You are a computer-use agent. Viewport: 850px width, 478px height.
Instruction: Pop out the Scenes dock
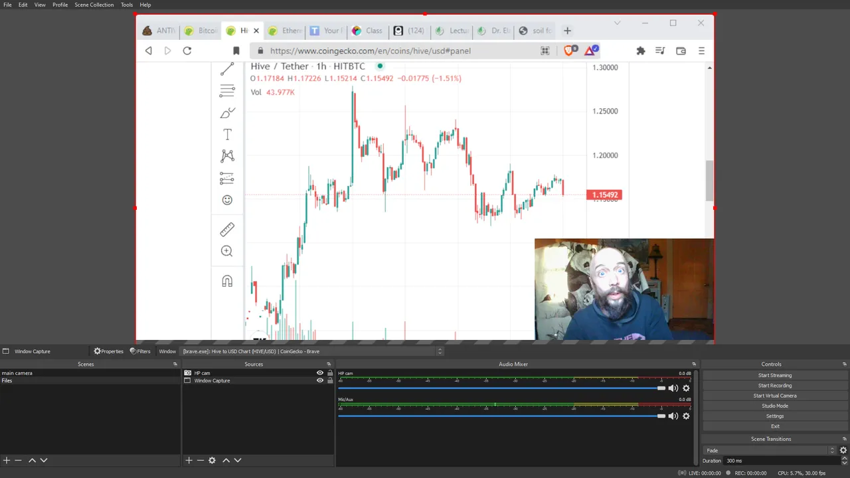pos(175,364)
